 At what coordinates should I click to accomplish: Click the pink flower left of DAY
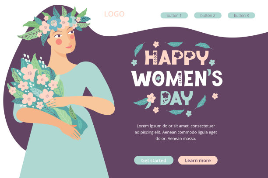coord(151,98)
